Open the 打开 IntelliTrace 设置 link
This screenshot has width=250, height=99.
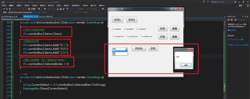pyautogui.click(x=235, y=39)
